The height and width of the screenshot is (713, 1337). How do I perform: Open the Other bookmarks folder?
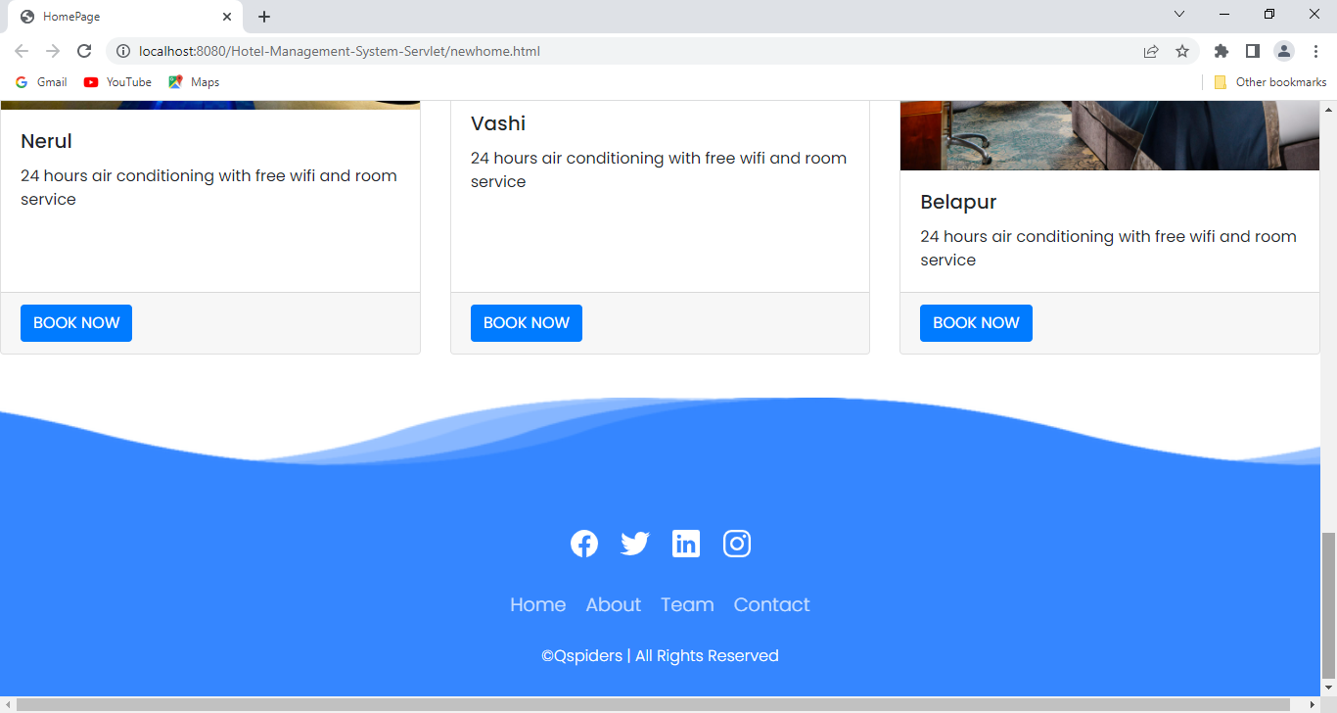click(1270, 82)
